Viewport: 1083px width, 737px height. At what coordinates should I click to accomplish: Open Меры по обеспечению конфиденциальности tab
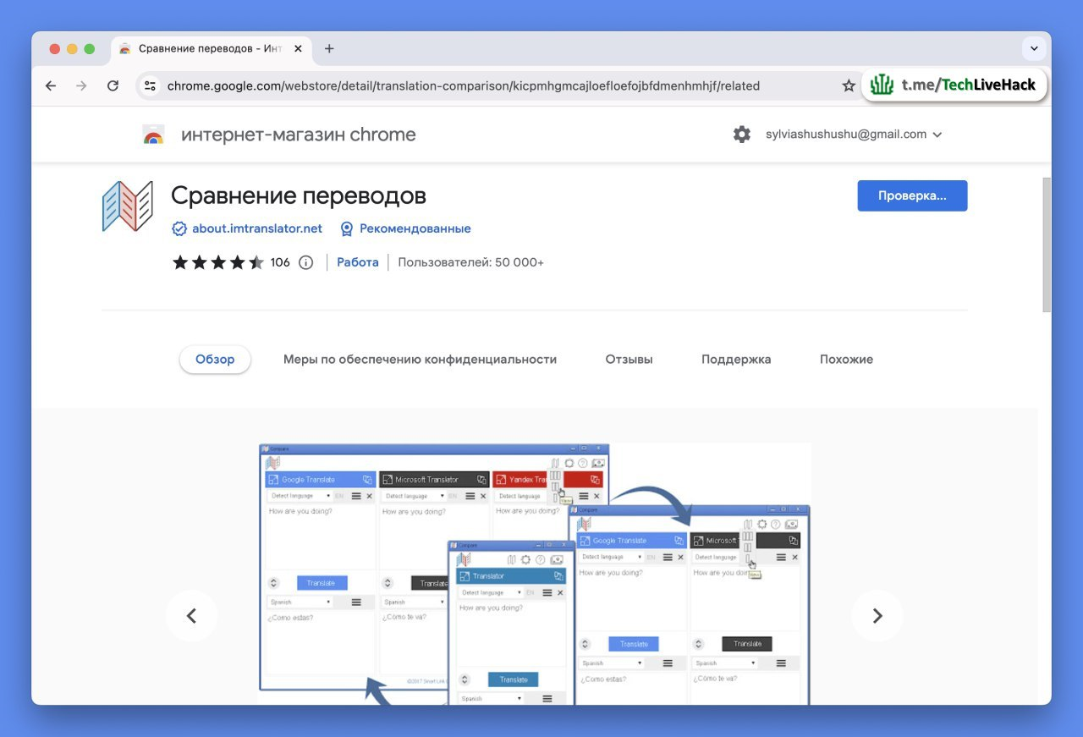(x=420, y=360)
